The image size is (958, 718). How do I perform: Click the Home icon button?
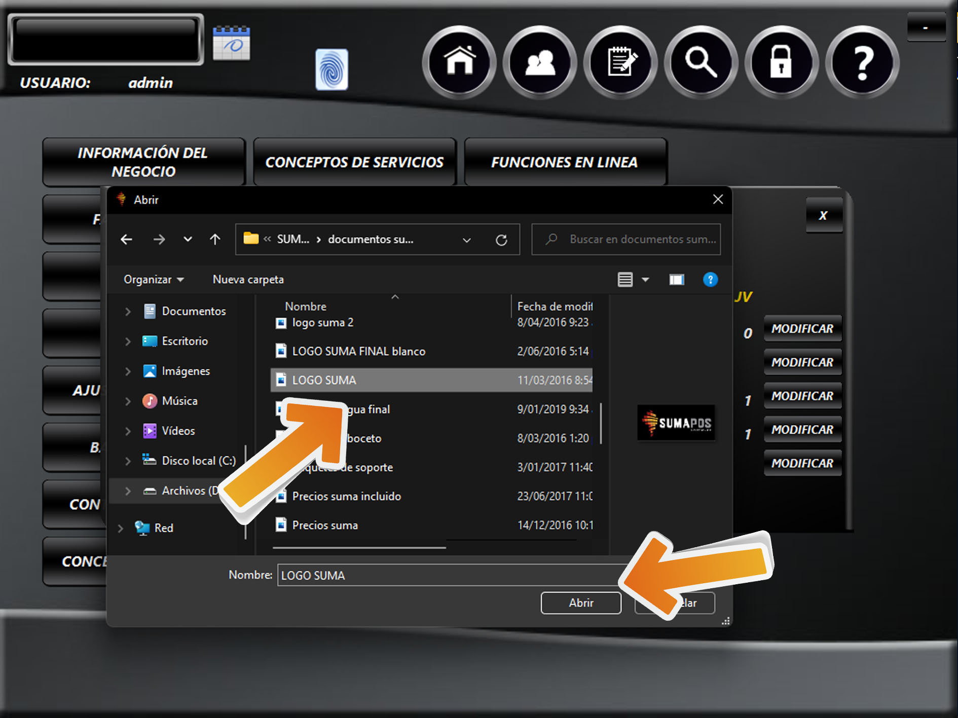[x=459, y=62]
